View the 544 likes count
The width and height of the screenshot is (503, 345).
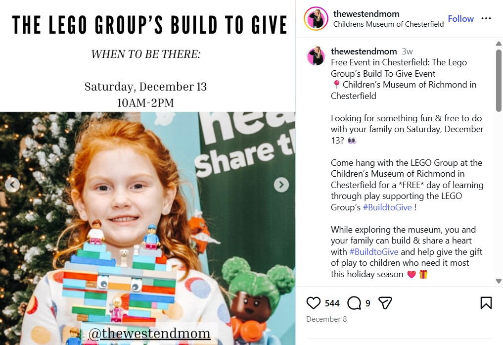tap(332, 303)
